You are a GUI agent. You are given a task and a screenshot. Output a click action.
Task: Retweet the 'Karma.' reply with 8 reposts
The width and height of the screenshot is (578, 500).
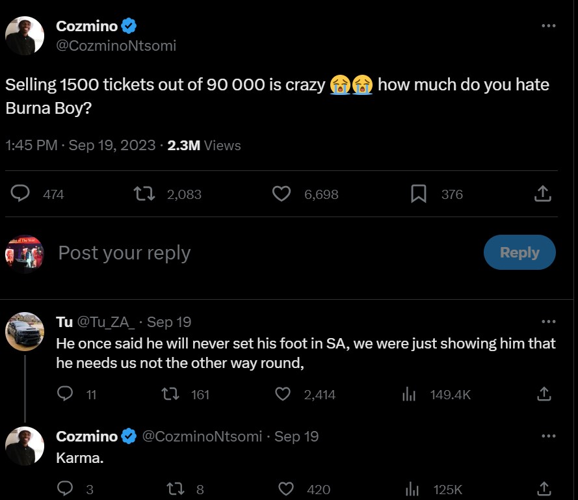[176, 489]
